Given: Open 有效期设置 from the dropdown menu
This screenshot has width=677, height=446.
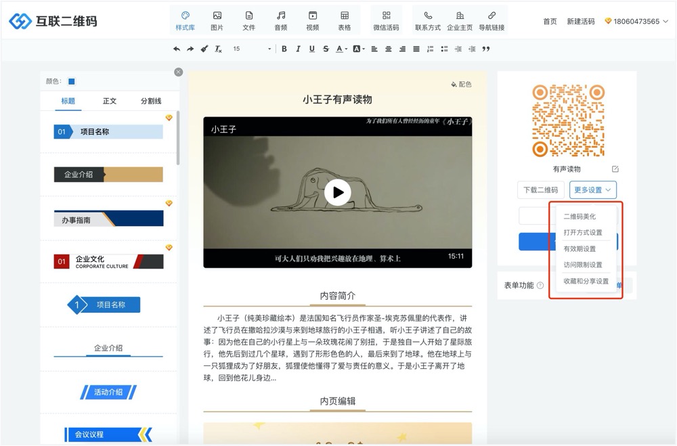Looking at the screenshot, I should pyautogui.click(x=580, y=248).
